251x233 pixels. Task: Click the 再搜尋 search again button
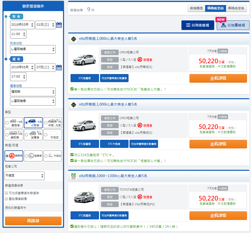(33, 221)
